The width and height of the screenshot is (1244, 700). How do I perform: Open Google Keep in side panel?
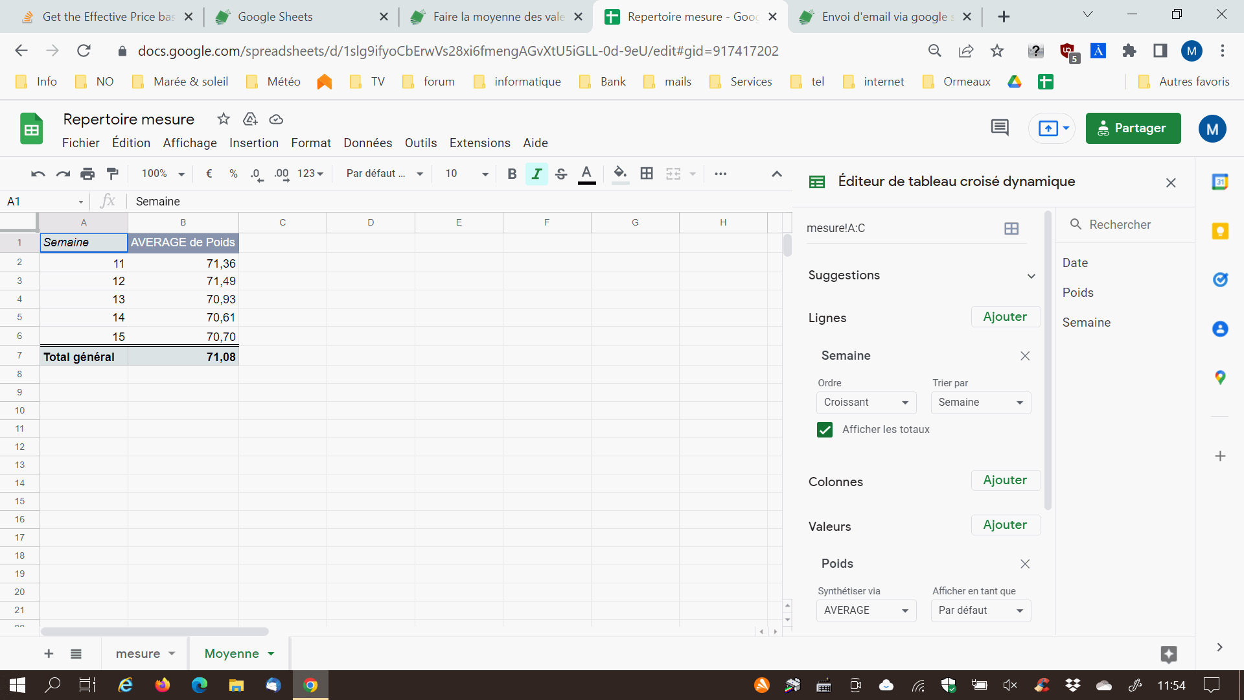(1220, 231)
